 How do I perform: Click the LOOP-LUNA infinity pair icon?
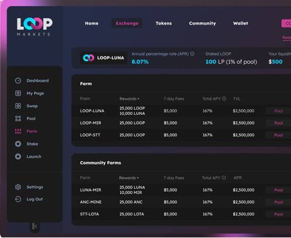[x=89, y=58]
